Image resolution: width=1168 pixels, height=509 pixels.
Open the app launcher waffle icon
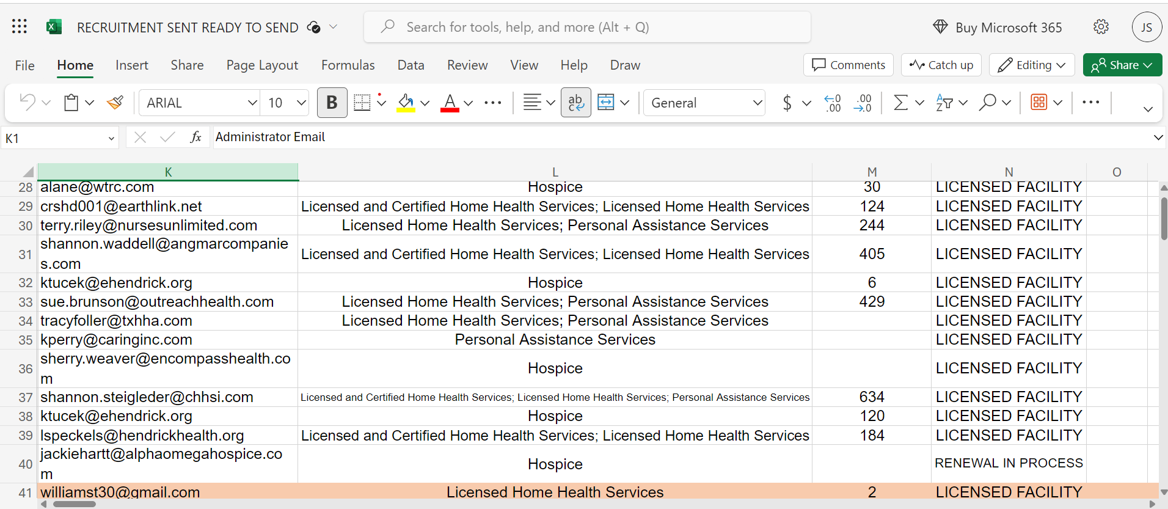[x=20, y=27]
